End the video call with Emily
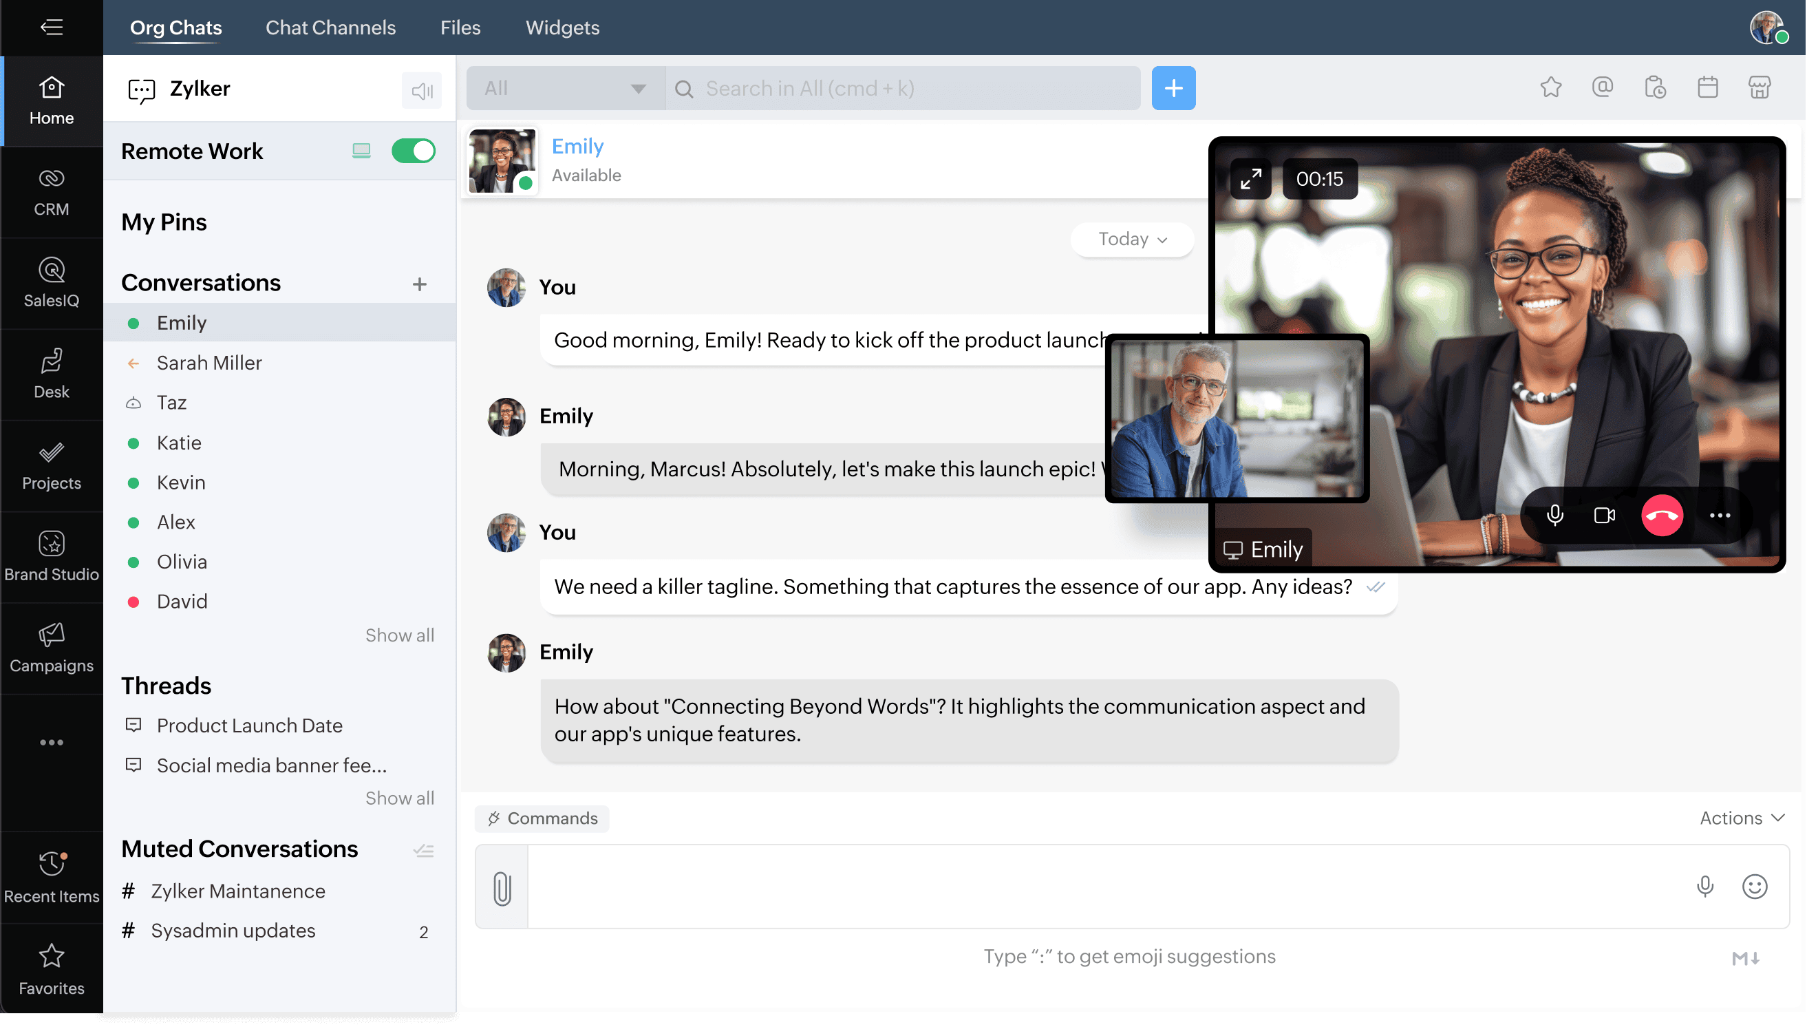This screenshot has width=1807, height=1027. [x=1661, y=515]
